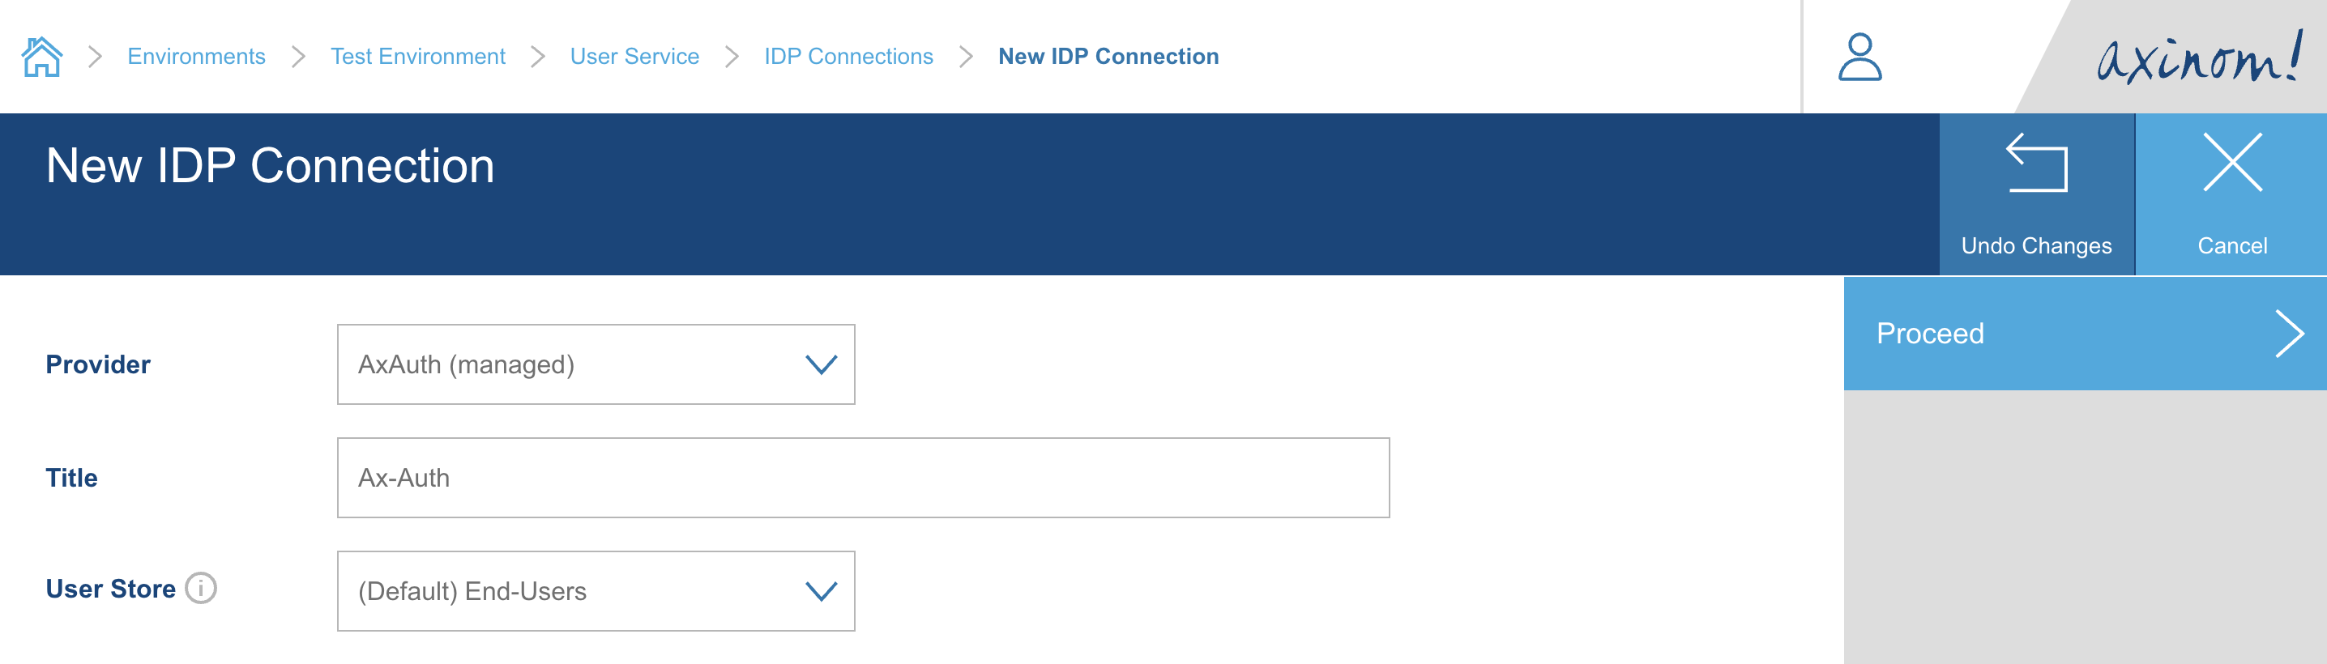The width and height of the screenshot is (2327, 664).
Task: Click the Proceed chevron arrow
Action: click(2292, 334)
